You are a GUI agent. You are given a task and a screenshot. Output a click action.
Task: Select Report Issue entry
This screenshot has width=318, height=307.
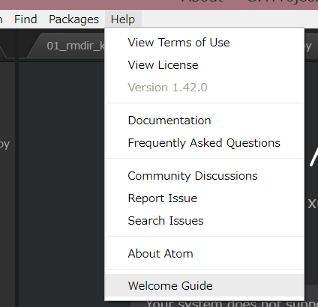[x=204, y=198]
